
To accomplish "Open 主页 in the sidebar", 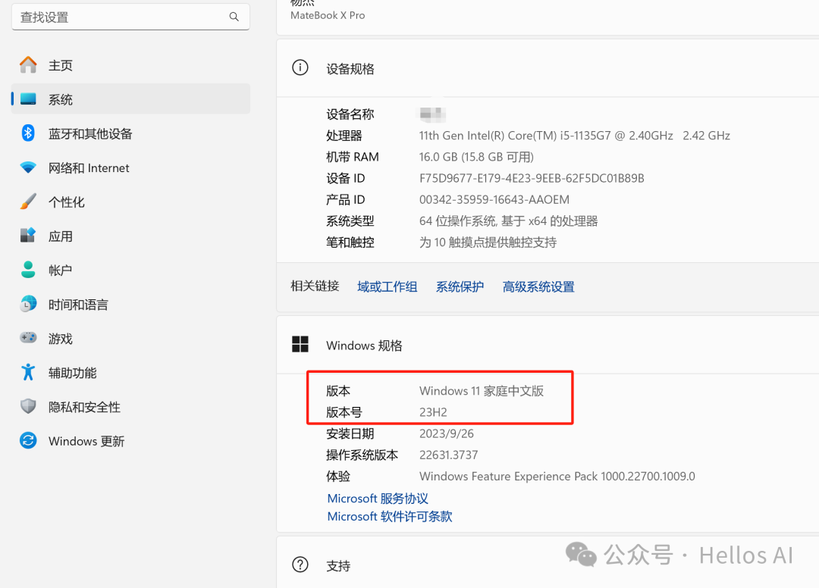I will [130, 64].
